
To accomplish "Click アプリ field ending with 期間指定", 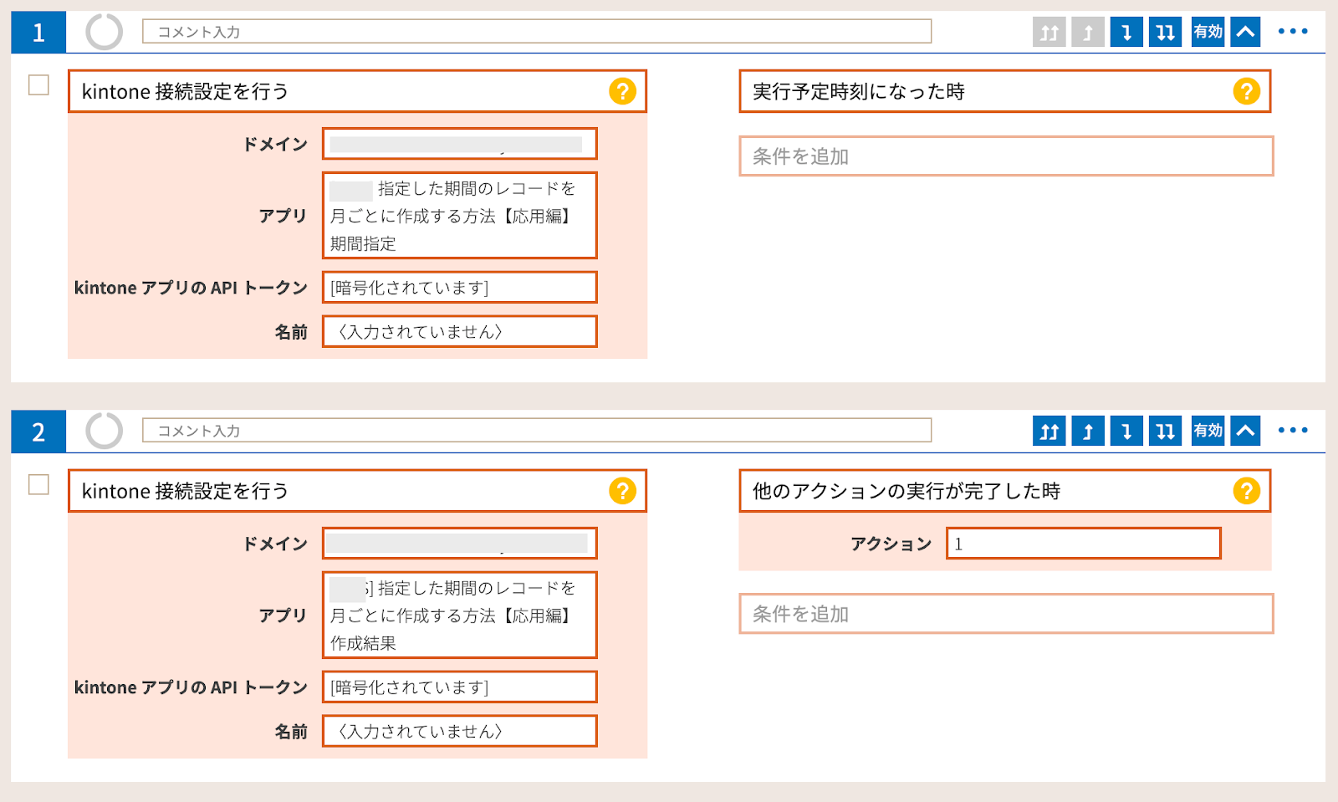I will pyautogui.click(x=460, y=216).
